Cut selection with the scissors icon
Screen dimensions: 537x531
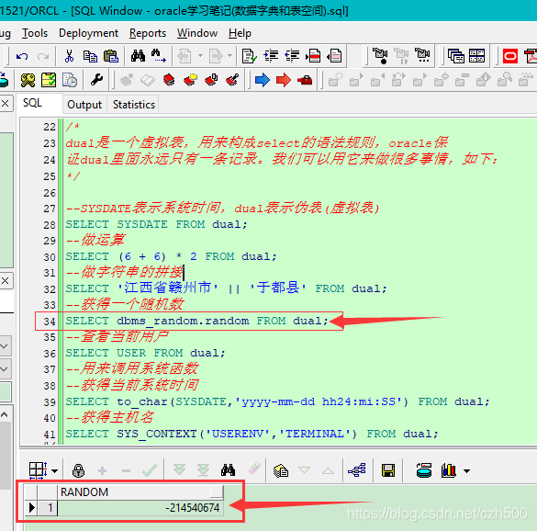pyautogui.click(x=69, y=56)
